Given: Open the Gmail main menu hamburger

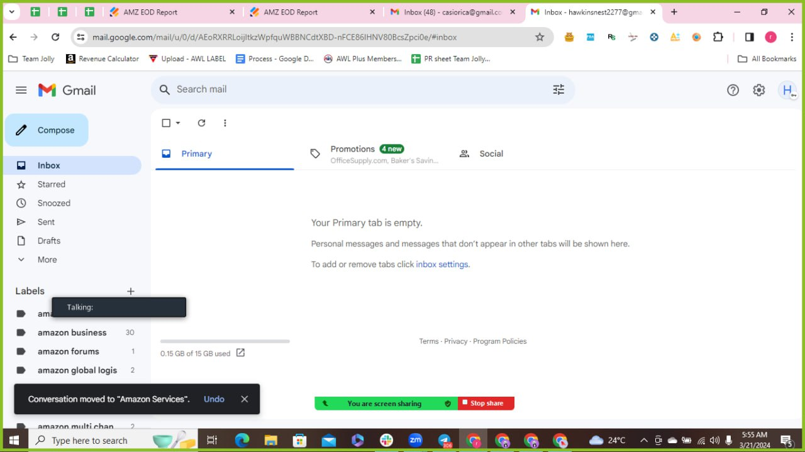Looking at the screenshot, I should (21, 90).
